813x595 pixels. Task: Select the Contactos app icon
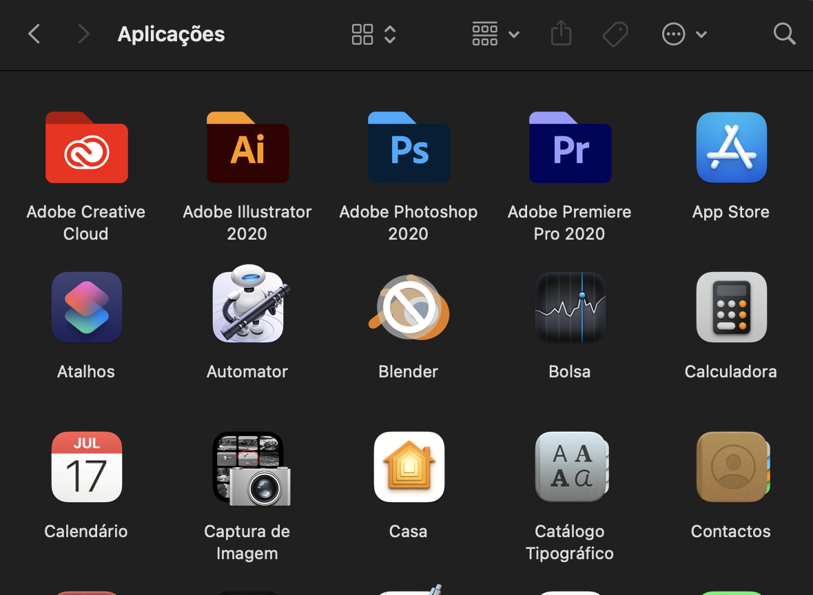point(733,467)
